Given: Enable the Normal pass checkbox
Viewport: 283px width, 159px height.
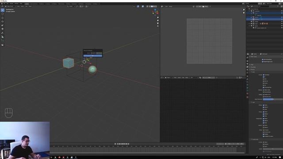Looking at the screenshot, I should pos(264,81).
